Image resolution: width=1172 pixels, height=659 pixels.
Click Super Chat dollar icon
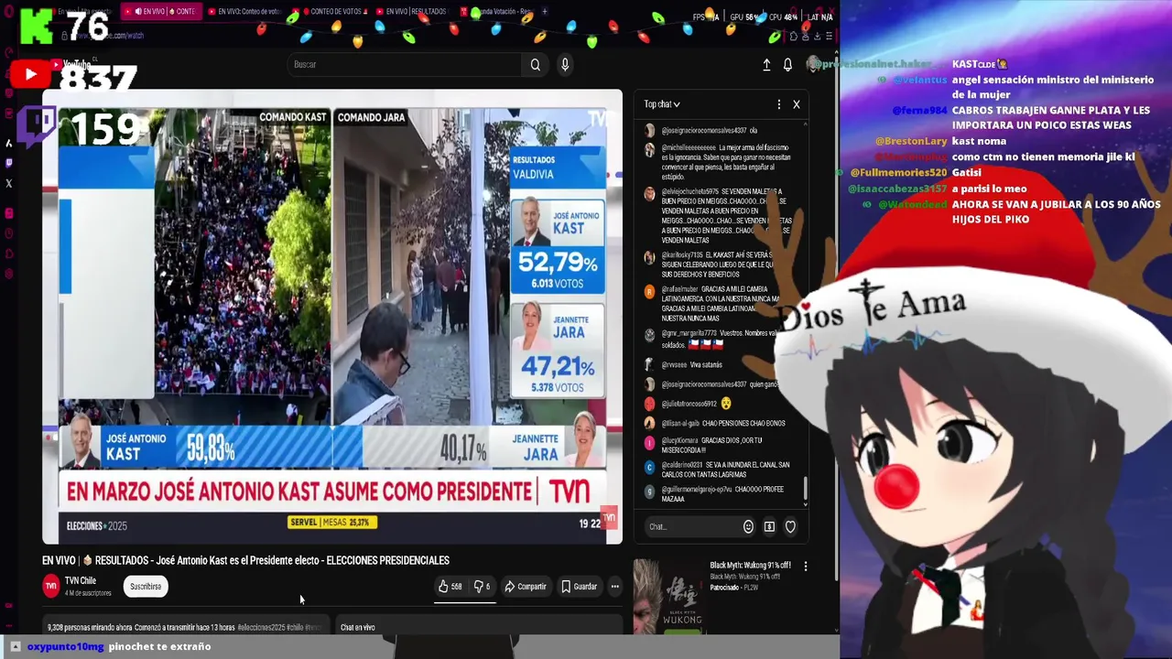tap(769, 526)
